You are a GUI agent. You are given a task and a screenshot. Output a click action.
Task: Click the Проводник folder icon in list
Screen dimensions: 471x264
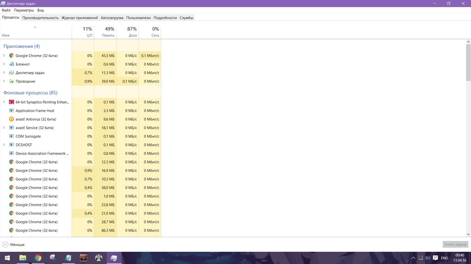[x=11, y=81]
